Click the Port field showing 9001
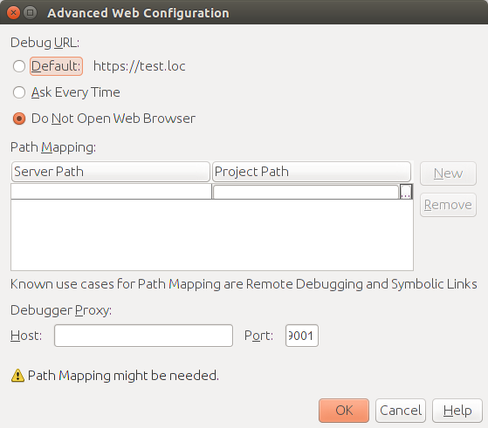The height and width of the screenshot is (428, 488). point(301,336)
